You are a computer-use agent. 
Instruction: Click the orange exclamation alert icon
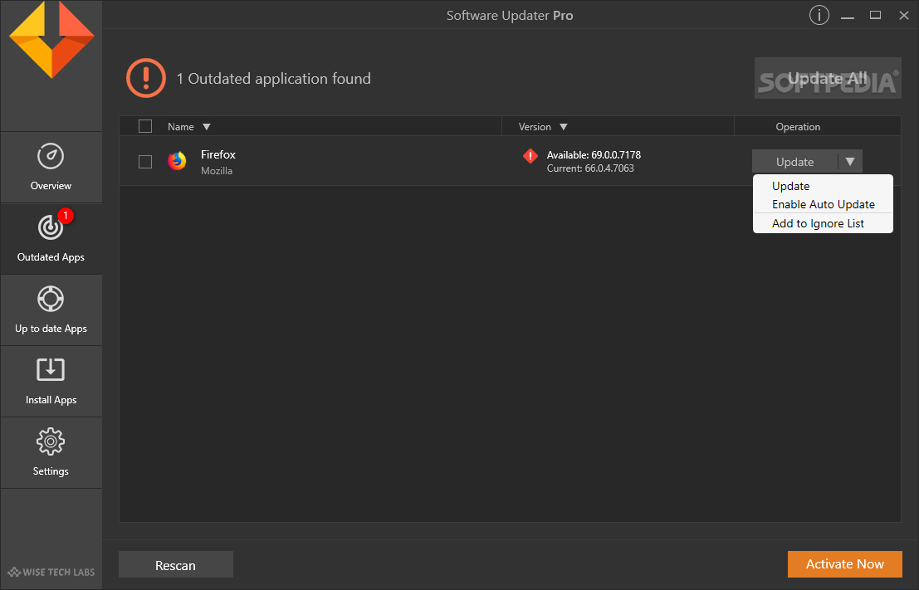coord(146,78)
